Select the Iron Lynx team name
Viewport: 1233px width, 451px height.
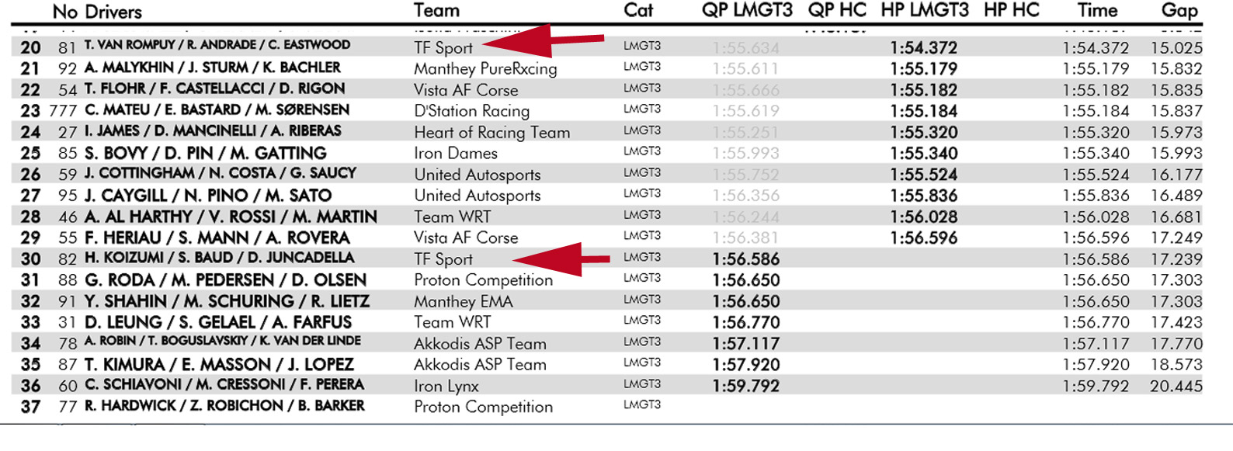446,386
